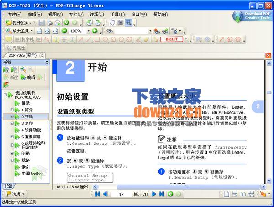
Task: Click the facing pages layout icon
Action: tap(243, 194)
